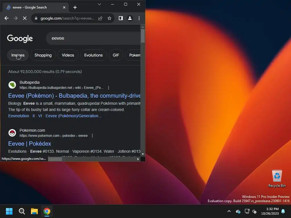Screen dimensions: 291x218
Task: Click the google.com address bar URL
Action: pyautogui.click(x=67, y=18)
